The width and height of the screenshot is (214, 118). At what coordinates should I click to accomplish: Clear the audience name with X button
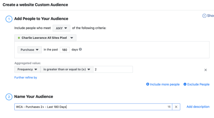pyautogui.click(x=176, y=107)
